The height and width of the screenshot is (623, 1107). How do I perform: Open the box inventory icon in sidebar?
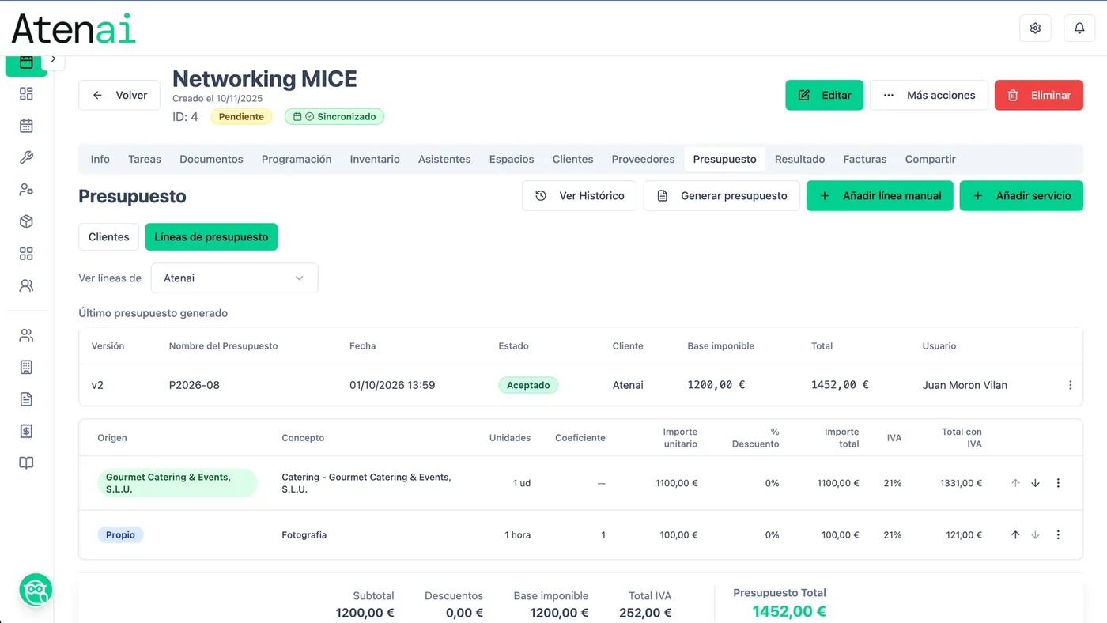[x=26, y=222]
